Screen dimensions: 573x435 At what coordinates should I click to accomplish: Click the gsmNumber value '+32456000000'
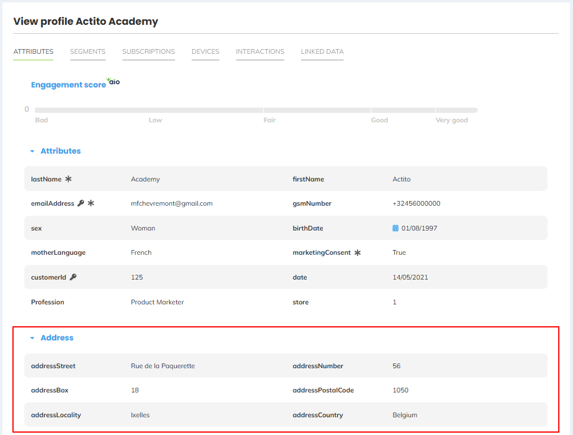click(x=416, y=203)
